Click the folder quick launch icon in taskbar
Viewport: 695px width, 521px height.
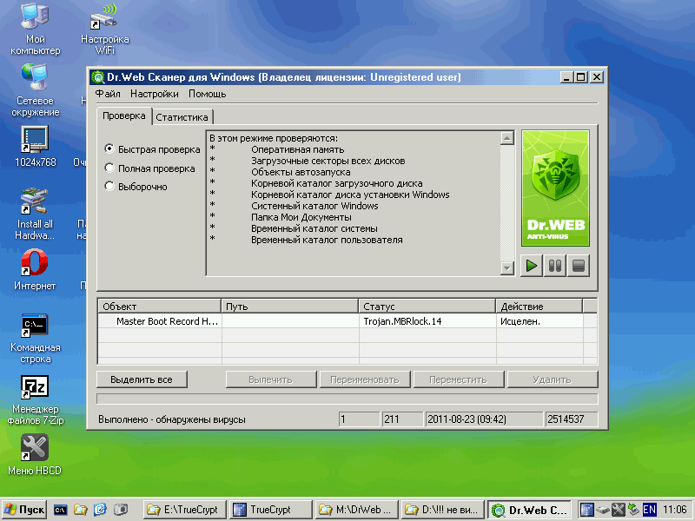81,510
